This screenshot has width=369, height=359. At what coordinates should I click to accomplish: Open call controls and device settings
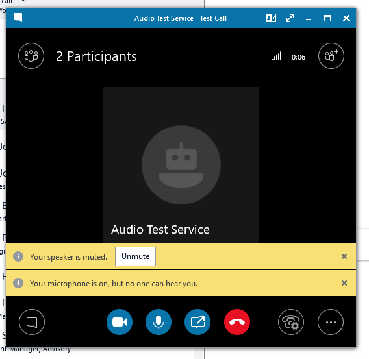click(291, 322)
